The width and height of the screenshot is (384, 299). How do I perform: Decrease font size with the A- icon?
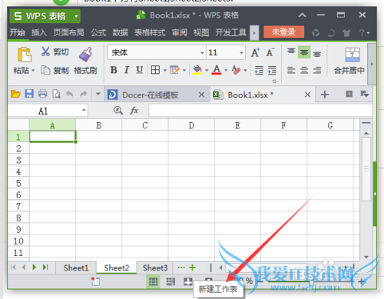pyautogui.click(x=270, y=52)
